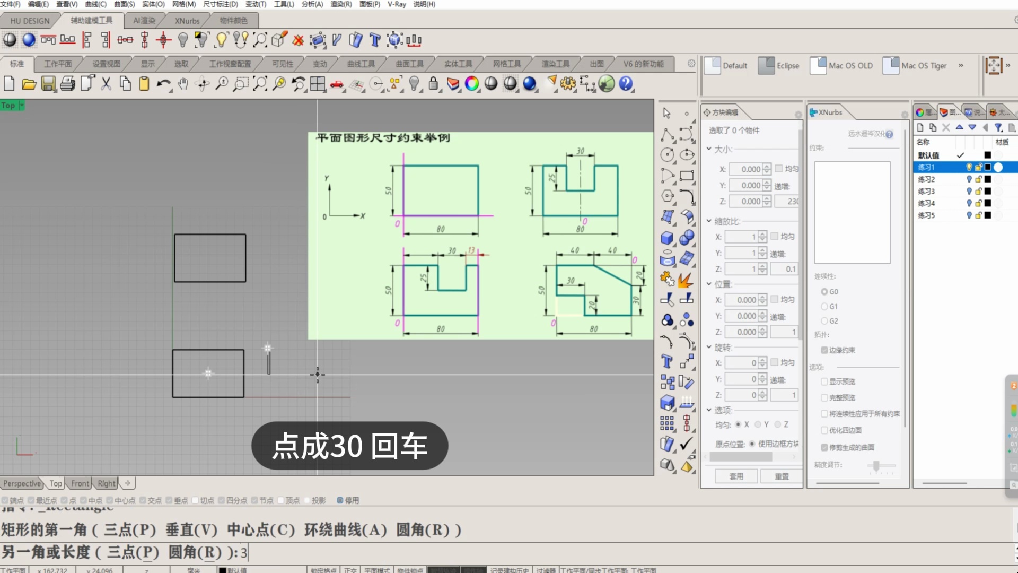The width and height of the screenshot is (1018, 573).
Task: Select the 停用 snap radio button
Action: [340, 500]
